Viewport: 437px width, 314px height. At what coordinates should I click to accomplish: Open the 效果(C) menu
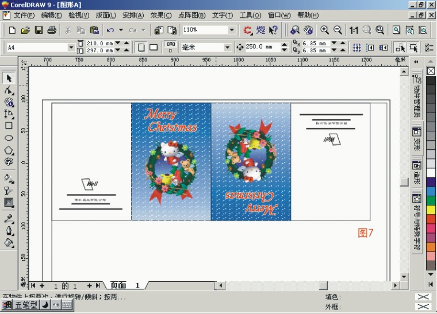click(161, 15)
